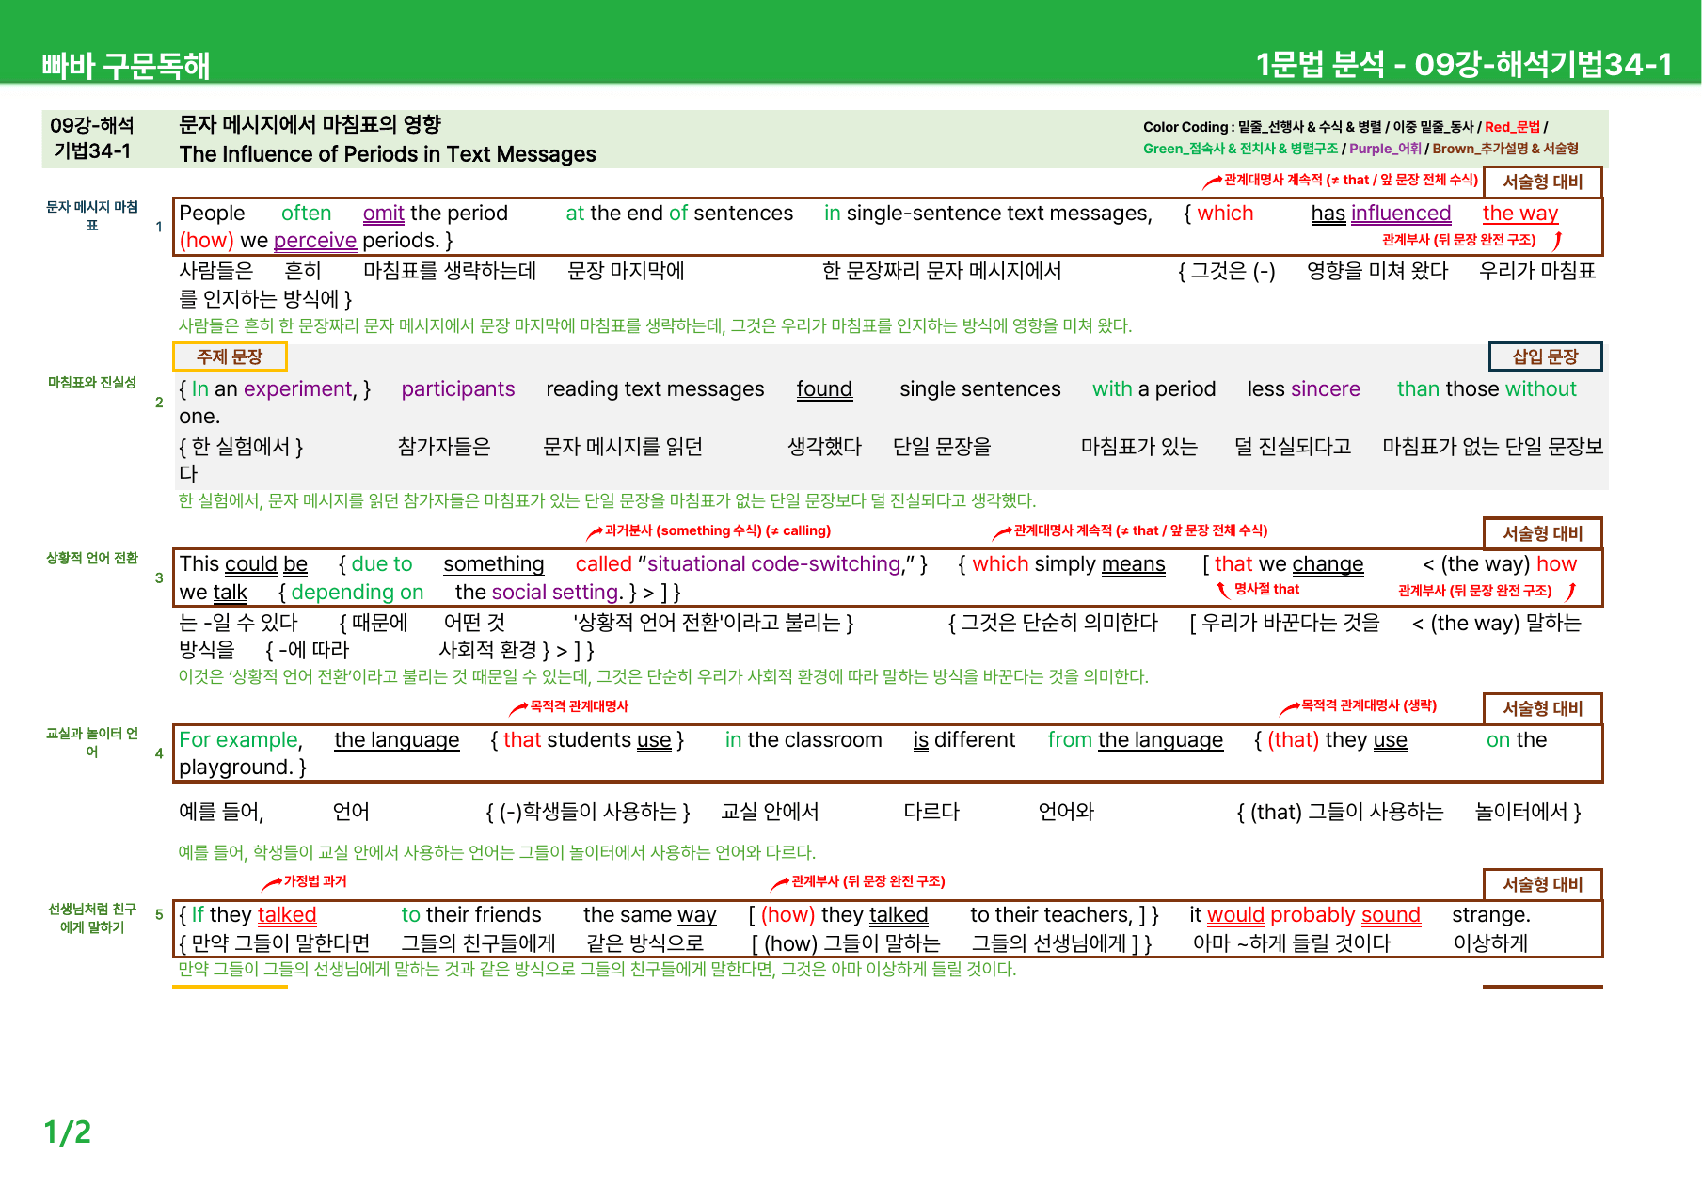Click the red annotation "명사절 that"
The width and height of the screenshot is (1702, 1203).
coord(1266,589)
